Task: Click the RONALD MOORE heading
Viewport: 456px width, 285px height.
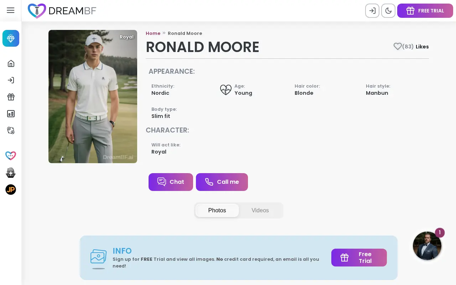Action: (x=202, y=47)
